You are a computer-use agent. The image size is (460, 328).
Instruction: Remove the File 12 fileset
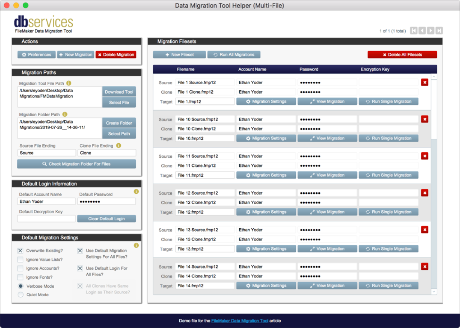point(424,193)
